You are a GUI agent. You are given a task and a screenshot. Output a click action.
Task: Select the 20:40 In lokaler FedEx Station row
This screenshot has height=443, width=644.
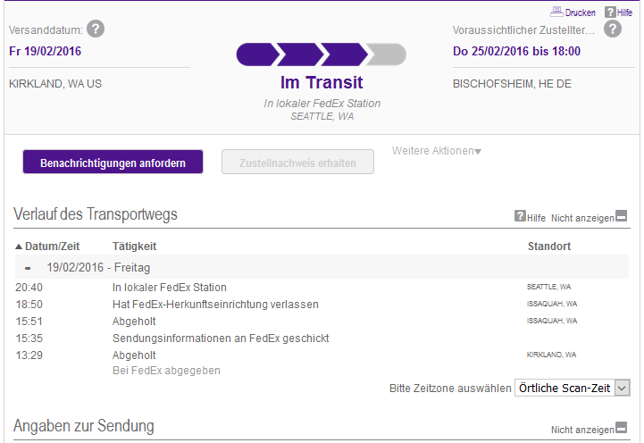tap(322, 287)
